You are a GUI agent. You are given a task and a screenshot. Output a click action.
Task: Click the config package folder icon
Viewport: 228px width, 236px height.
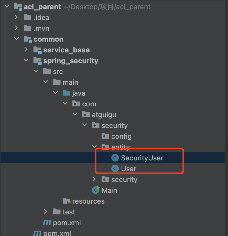coord(105,136)
